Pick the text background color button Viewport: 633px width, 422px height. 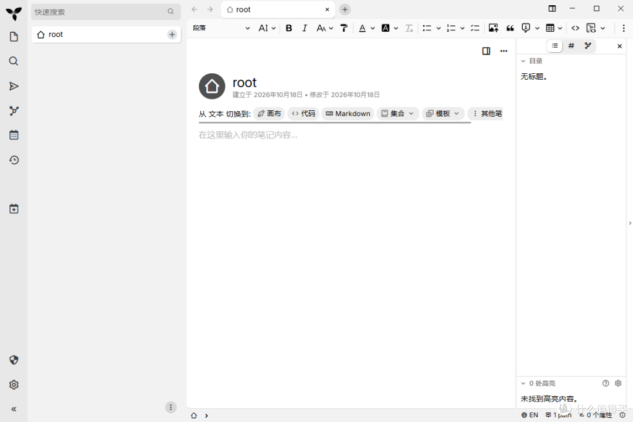coord(386,28)
